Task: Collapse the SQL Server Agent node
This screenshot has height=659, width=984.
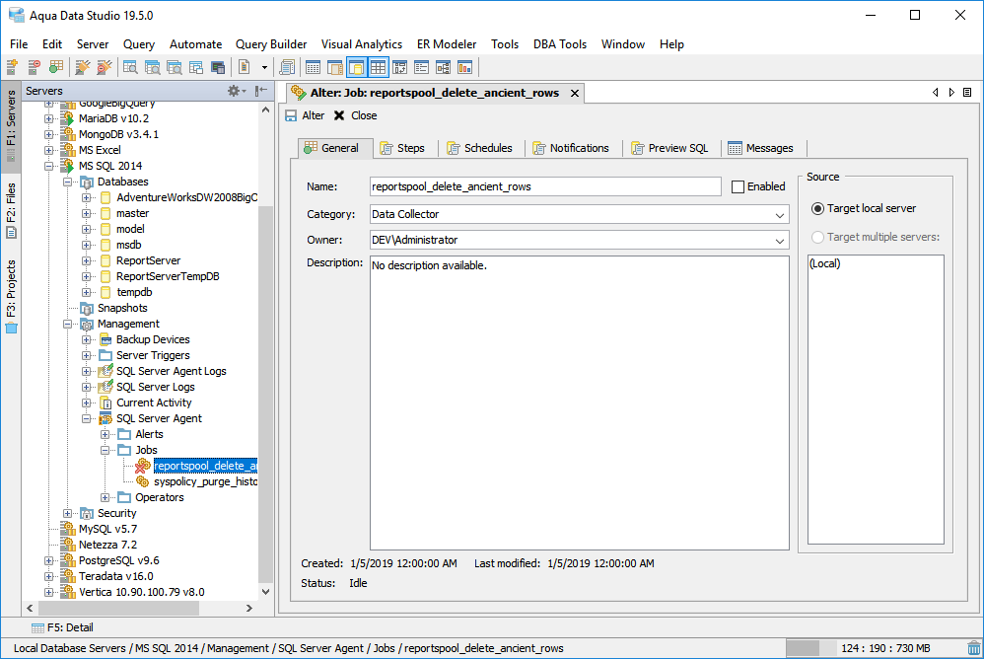Action: (87, 418)
